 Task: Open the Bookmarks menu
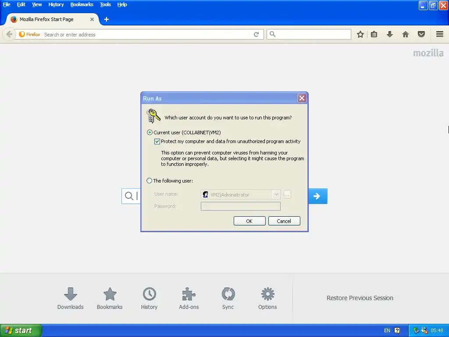pyautogui.click(x=82, y=4)
